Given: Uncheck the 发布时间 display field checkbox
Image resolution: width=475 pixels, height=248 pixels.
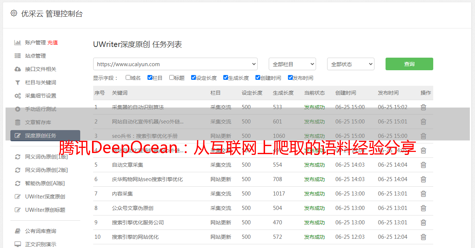Looking at the screenshot, I should tap(290, 78).
